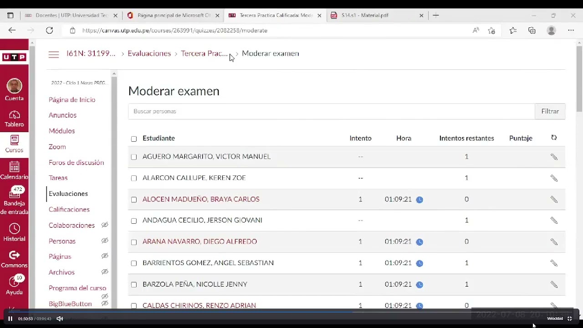Check ANDAGUA CECILIO row checkbox
Image resolution: width=583 pixels, height=328 pixels.
[134, 221]
